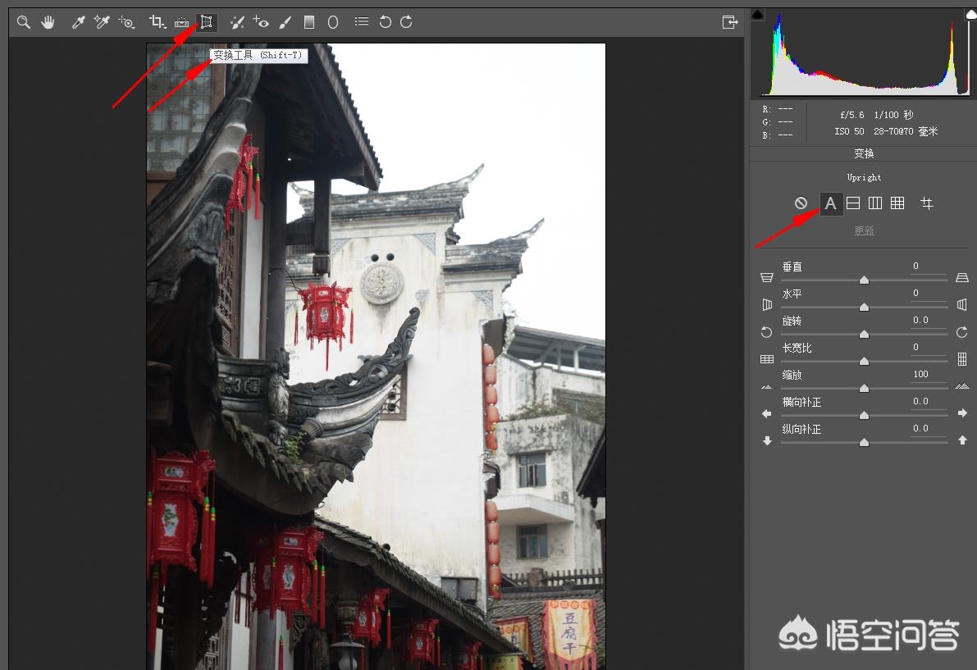Choose the Graduated Filter tool

click(x=309, y=22)
